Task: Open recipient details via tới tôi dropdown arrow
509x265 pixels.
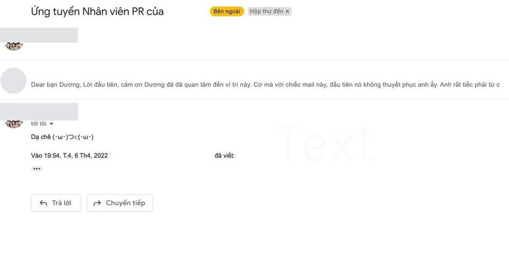Action: click(x=51, y=123)
